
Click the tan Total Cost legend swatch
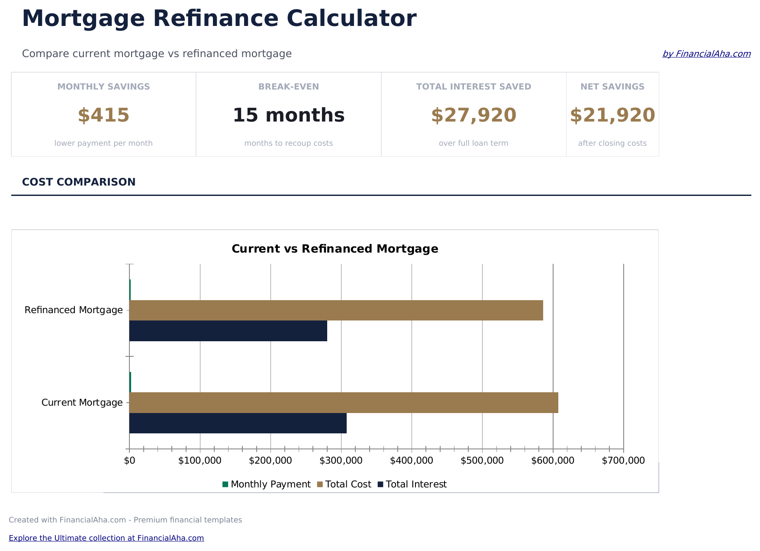point(320,484)
